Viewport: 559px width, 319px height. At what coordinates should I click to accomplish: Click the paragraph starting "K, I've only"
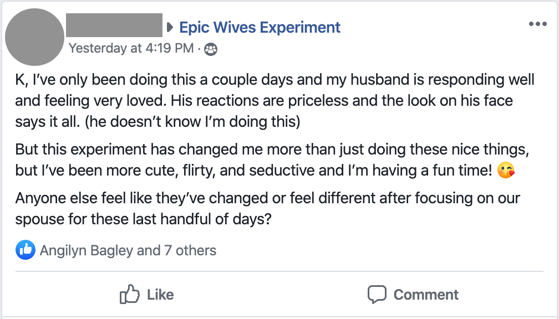click(x=275, y=80)
